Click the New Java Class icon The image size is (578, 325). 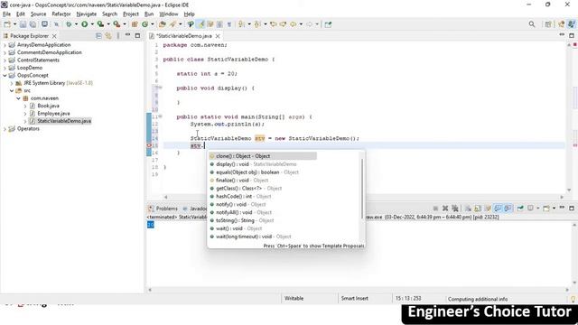[144, 24]
